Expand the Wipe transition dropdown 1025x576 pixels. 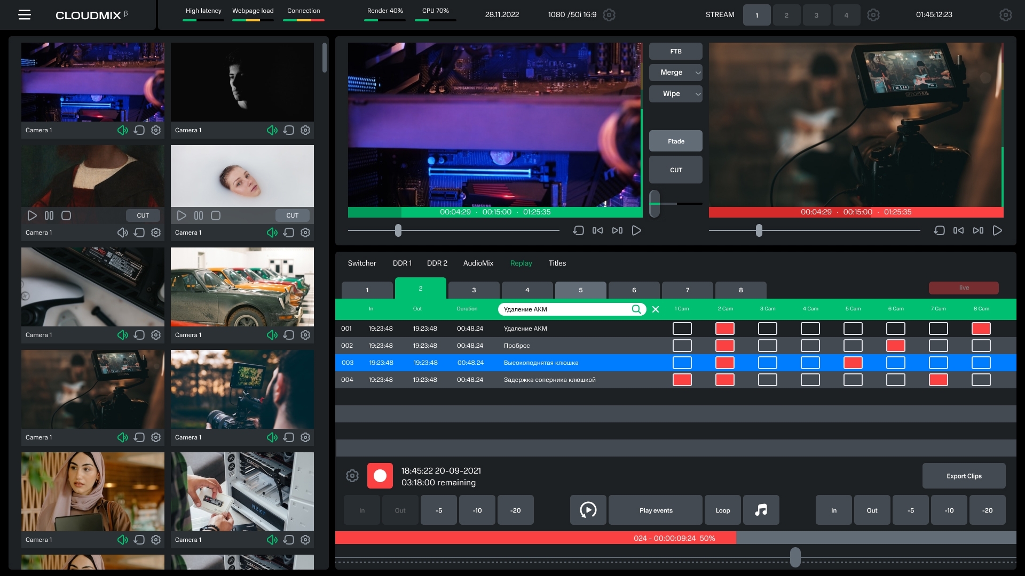click(697, 94)
